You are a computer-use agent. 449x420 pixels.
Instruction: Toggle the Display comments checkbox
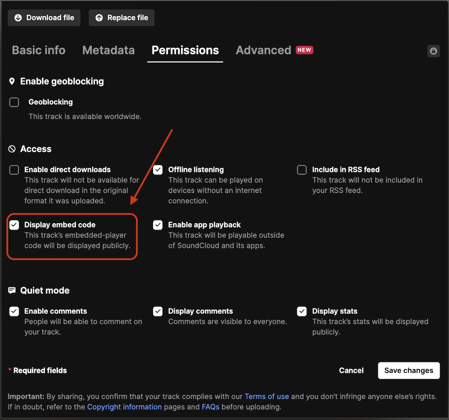(x=158, y=311)
